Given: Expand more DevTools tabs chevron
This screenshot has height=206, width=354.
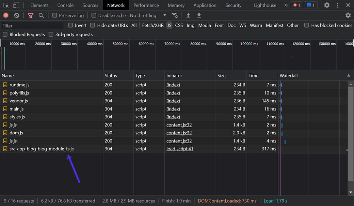Looking at the screenshot, I should point(286,5).
